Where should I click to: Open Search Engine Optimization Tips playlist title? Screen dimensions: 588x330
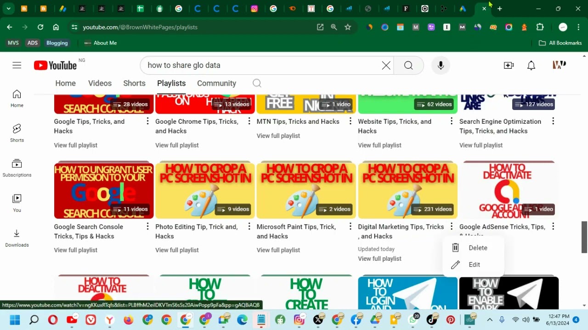[500, 126]
